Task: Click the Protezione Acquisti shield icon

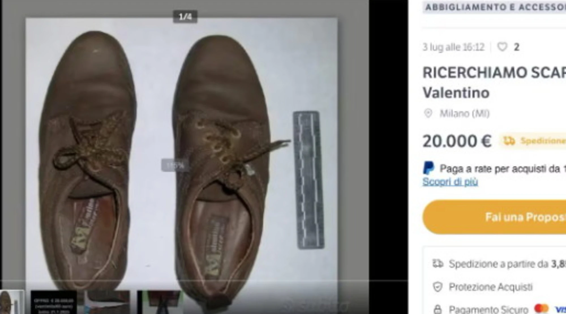Action: tap(438, 287)
